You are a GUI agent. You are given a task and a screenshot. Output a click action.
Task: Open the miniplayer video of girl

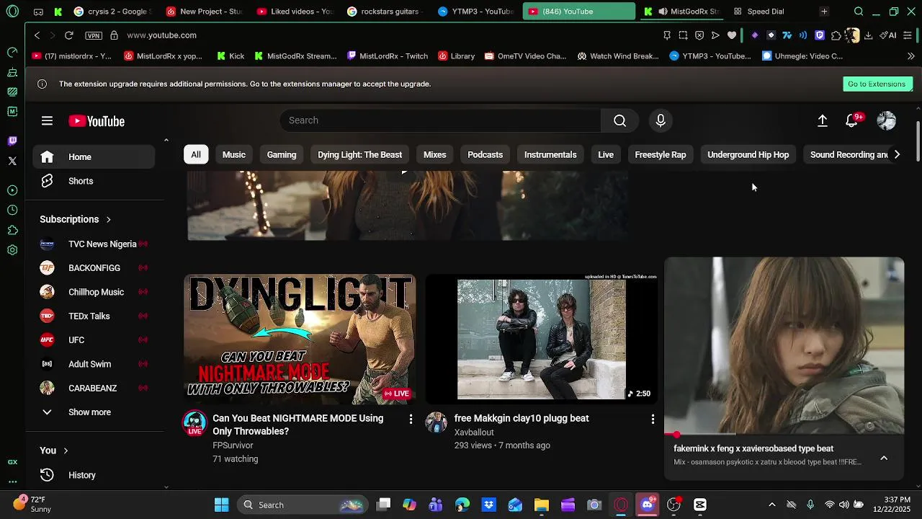click(x=784, y=346)
